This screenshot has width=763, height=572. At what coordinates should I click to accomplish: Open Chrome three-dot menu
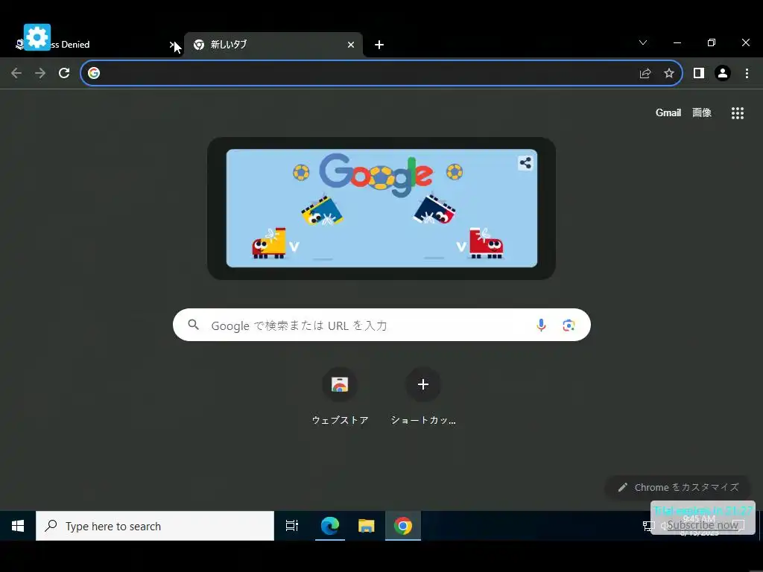pyautogui.click(x=747, y=73)
